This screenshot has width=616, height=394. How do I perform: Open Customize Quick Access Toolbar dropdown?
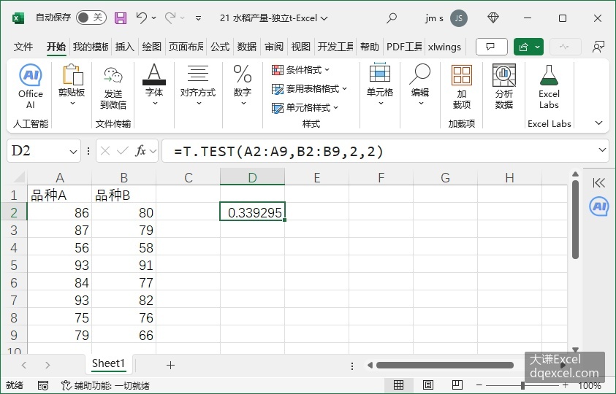(x=199, y=18)
